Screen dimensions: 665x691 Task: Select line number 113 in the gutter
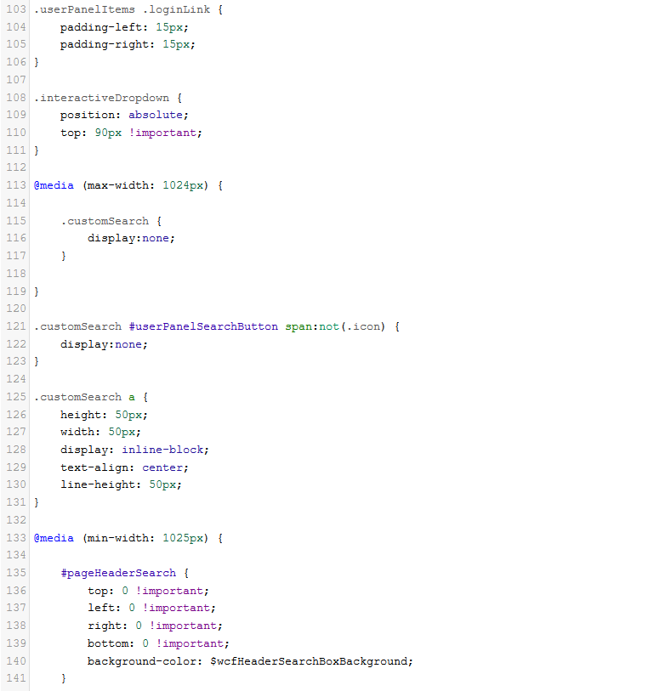(14, 185)
